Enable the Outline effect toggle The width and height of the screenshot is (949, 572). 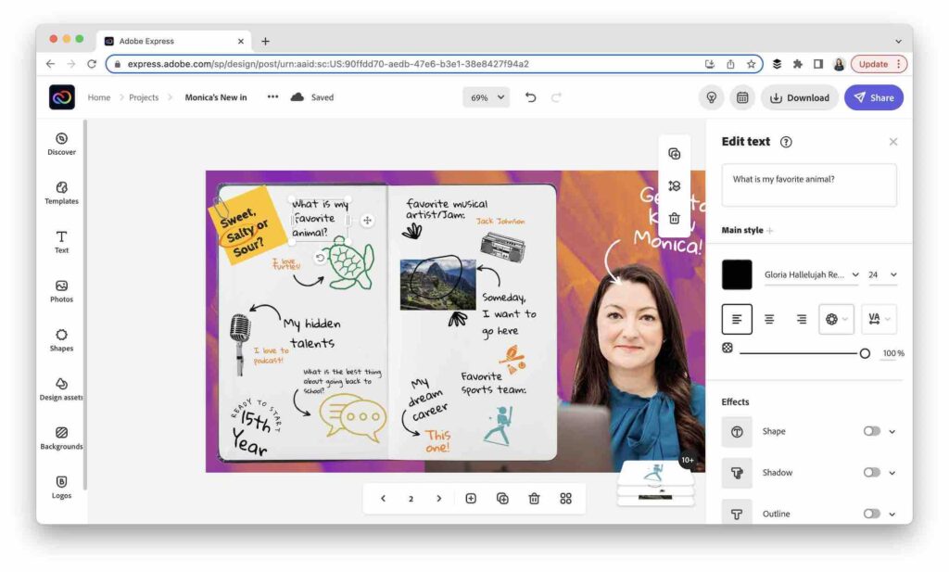click(x=871, y=514)
